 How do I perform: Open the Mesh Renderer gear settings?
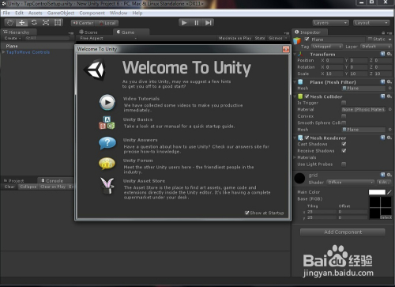pos(389,138)
